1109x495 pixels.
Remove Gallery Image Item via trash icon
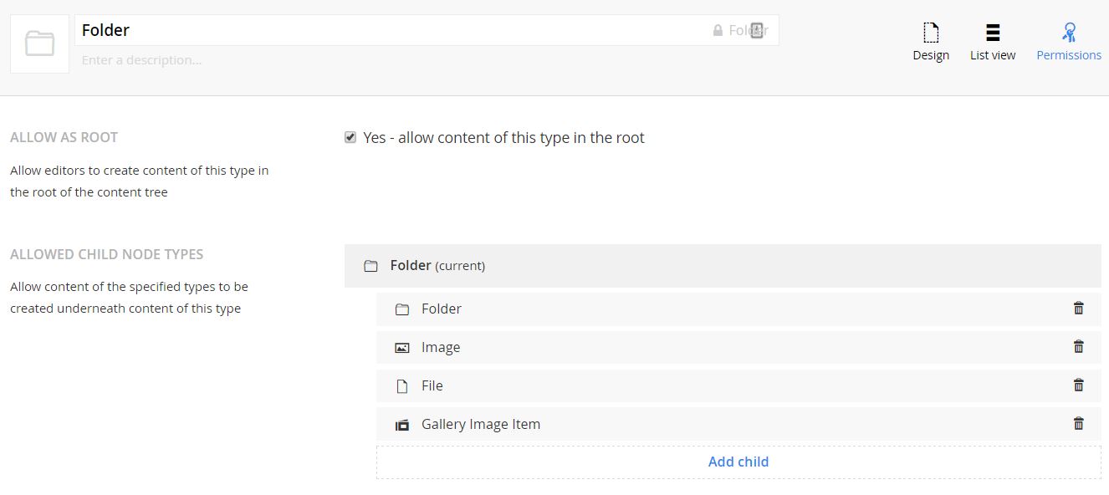pyautogui.click(x=1078, y=424)
